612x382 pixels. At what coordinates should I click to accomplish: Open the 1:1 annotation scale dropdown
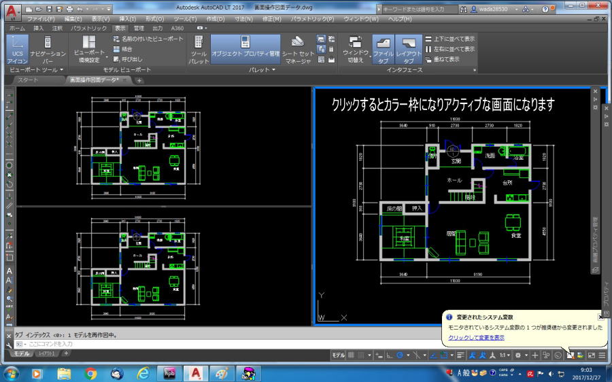coord(505,355)
